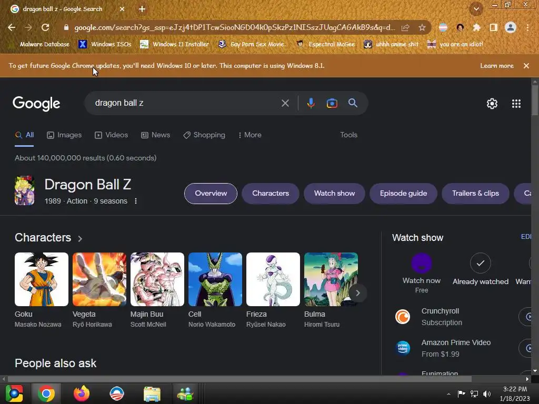Open Learn more about Chrome updates
Image resolution: width=539 pixels, height=404 pixels.
497,66
